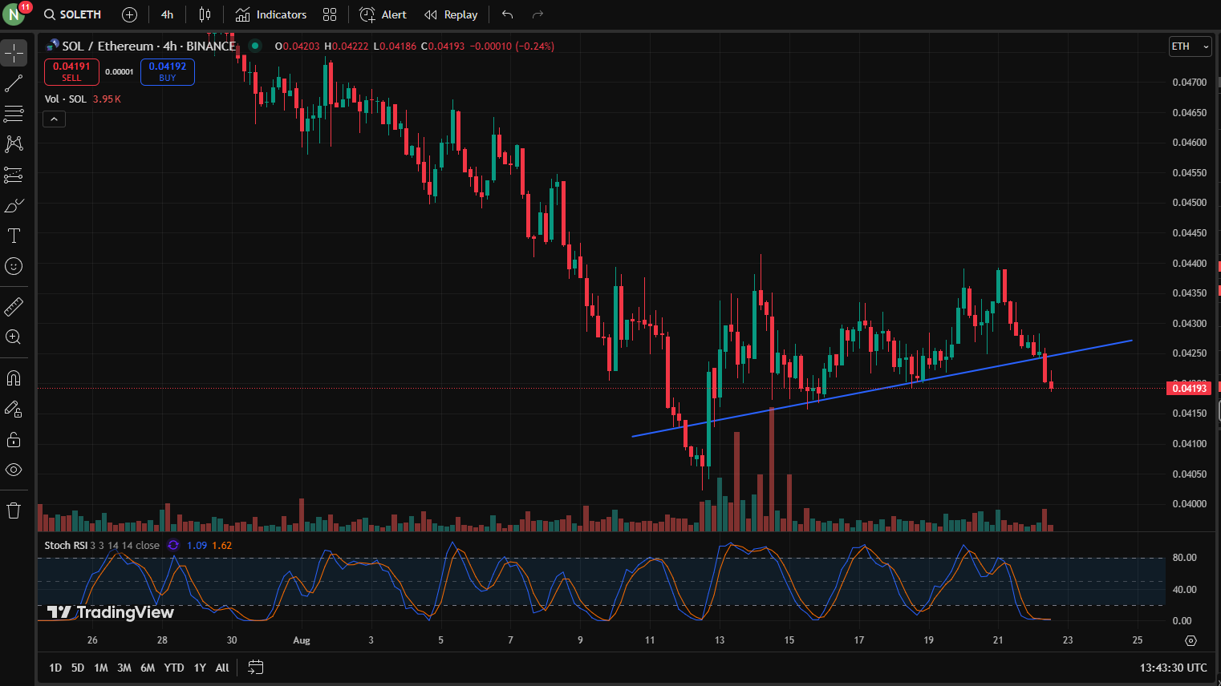This screenshot has width=1221, height=686.
Task: Click the 0.04193 current price label
Action: click(x=1189, y=388)
